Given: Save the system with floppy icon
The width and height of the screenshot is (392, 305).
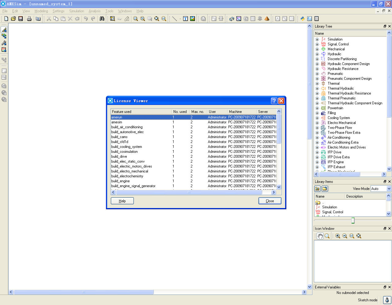Looking at the screenshot, I should click(21, 19).
